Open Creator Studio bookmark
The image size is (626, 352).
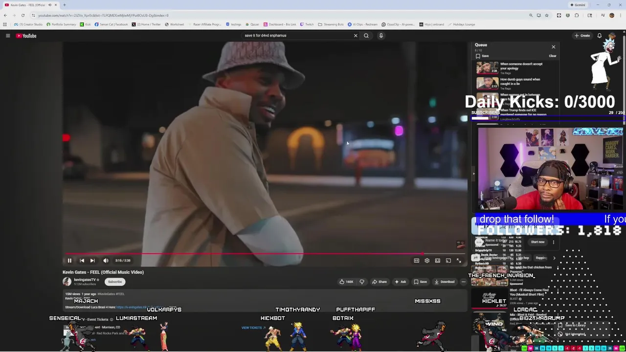click(x=29, y=24)
